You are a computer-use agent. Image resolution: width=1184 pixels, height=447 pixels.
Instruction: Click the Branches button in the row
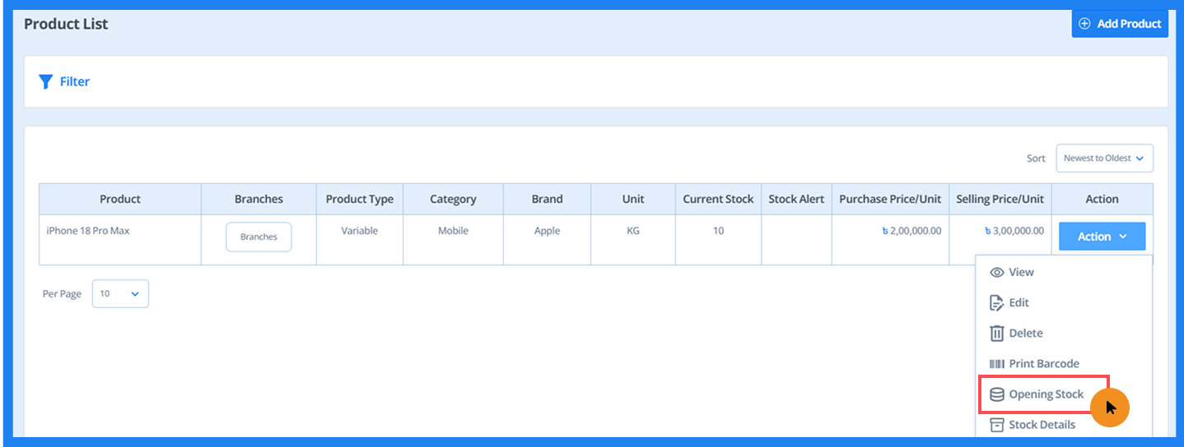[259, 237]
